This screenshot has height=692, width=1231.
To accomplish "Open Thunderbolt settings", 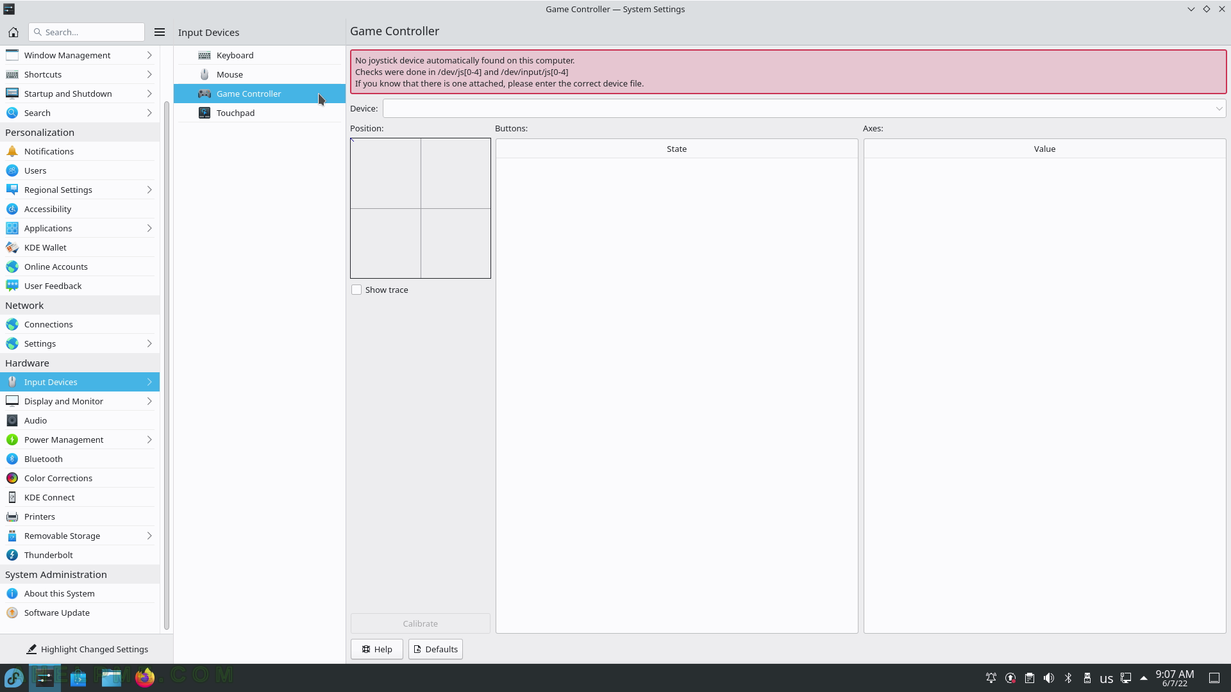I will 80,555.
